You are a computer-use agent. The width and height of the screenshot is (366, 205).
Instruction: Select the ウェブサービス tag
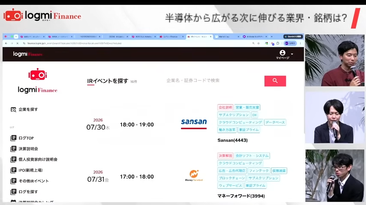point(230,185)
